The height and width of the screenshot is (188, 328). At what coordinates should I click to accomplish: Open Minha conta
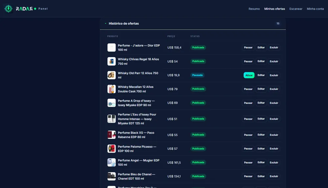coord(315,9)
